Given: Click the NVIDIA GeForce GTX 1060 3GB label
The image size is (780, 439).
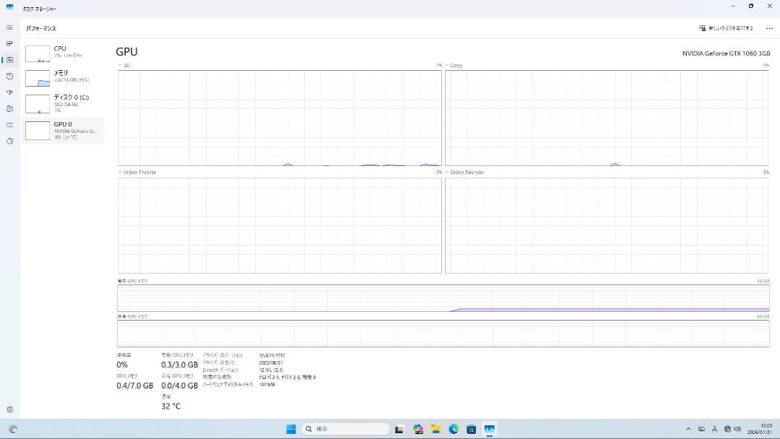Looking at the screenshot, I should (x=724, y=51).
